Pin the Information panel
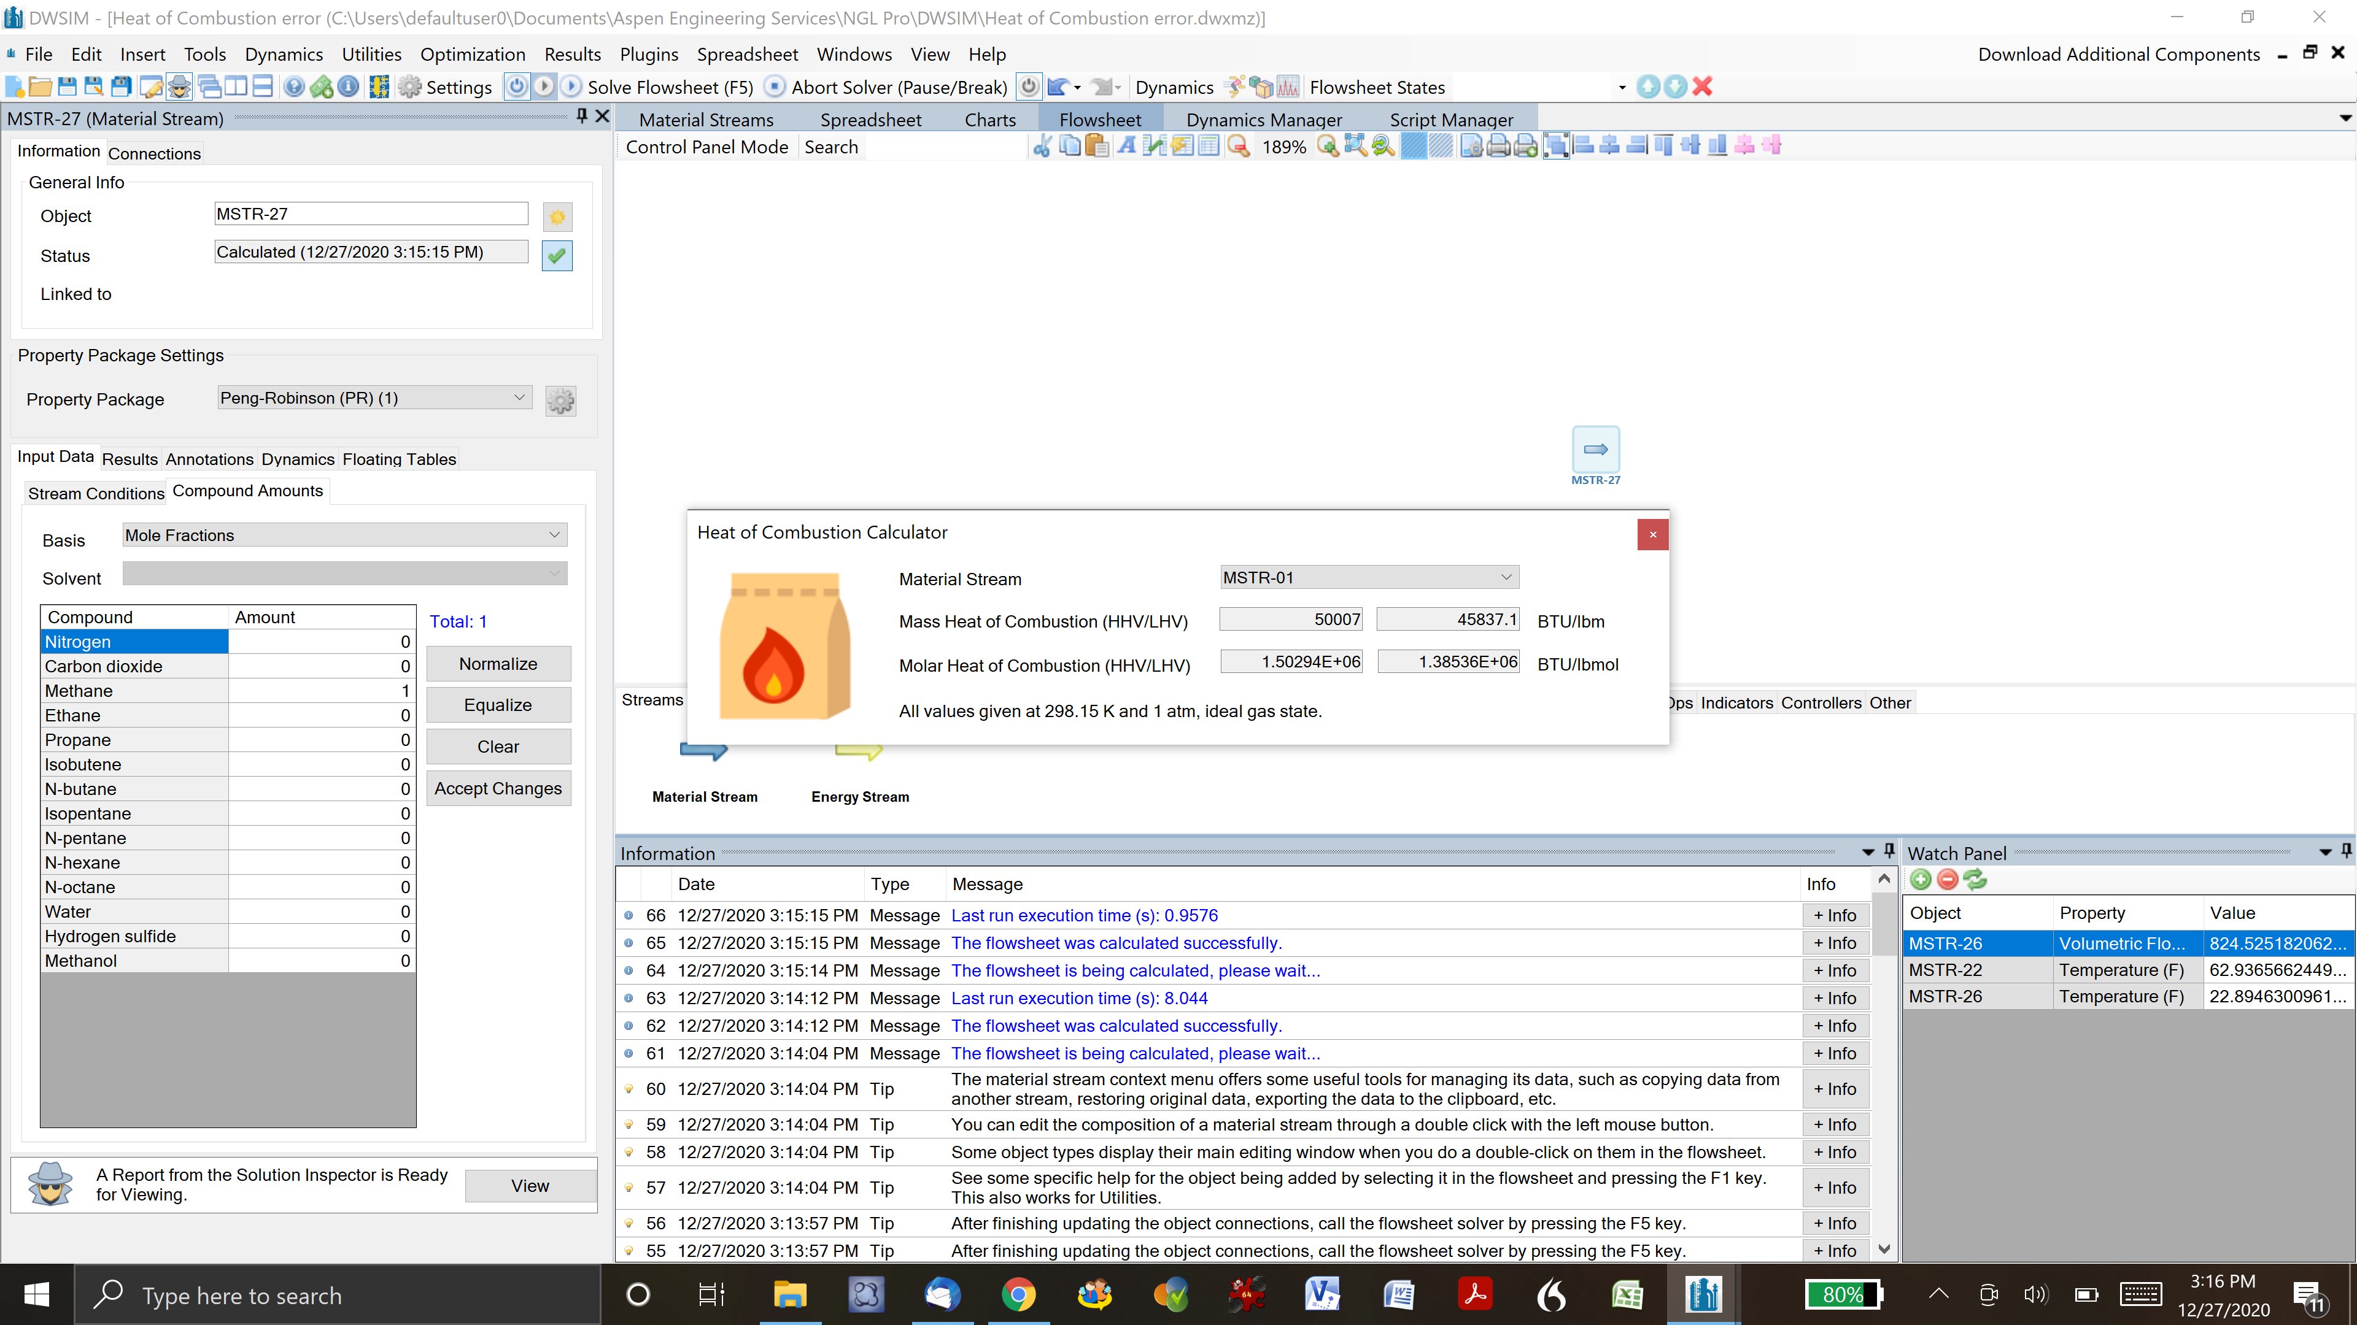This screenshot has height=1325, width=2357. click(1889, 851)
